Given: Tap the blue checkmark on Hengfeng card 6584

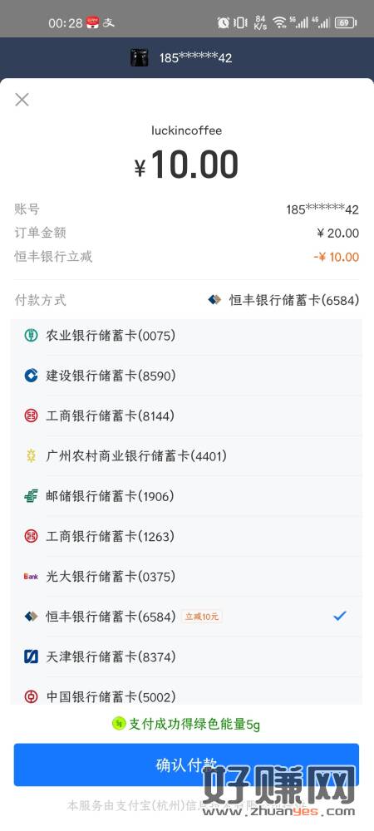Looking at the screenshot, I should pos(340,616).
